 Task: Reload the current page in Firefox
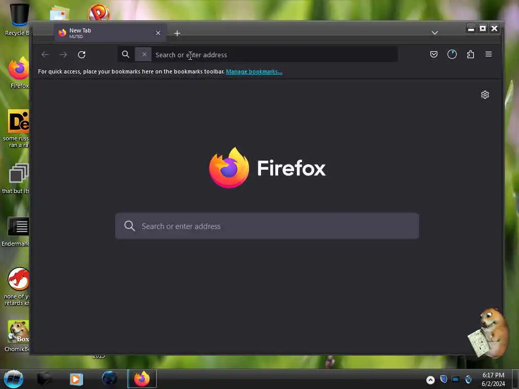[x=82, y=55]
